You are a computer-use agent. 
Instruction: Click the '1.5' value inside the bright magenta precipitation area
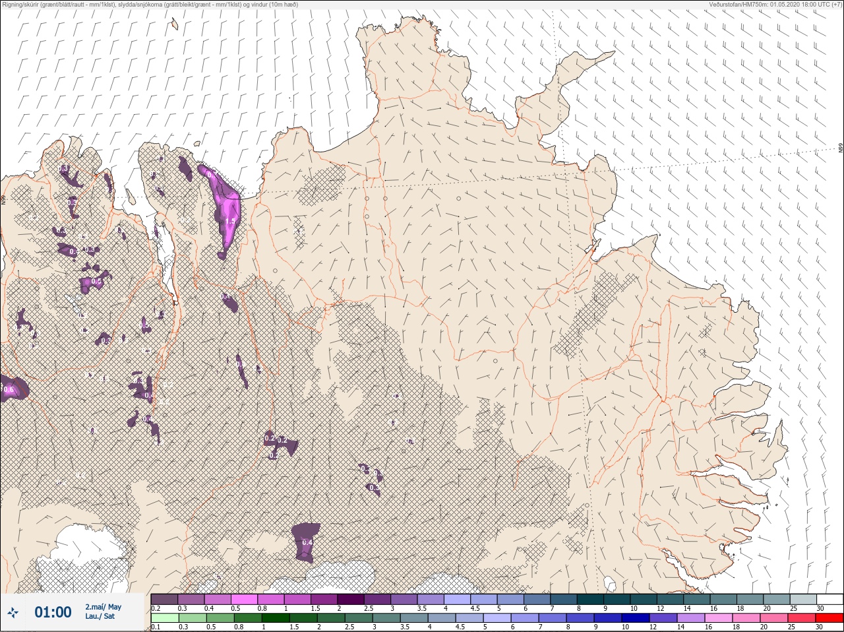230,222
